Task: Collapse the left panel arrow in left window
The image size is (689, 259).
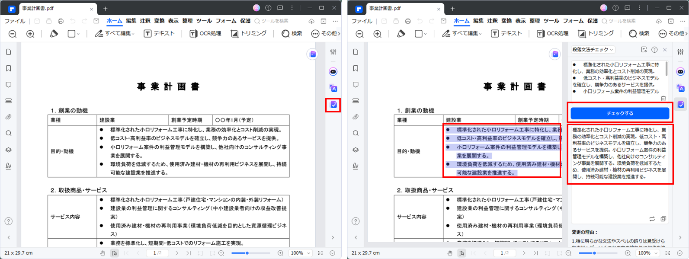Action: (9, 237)
